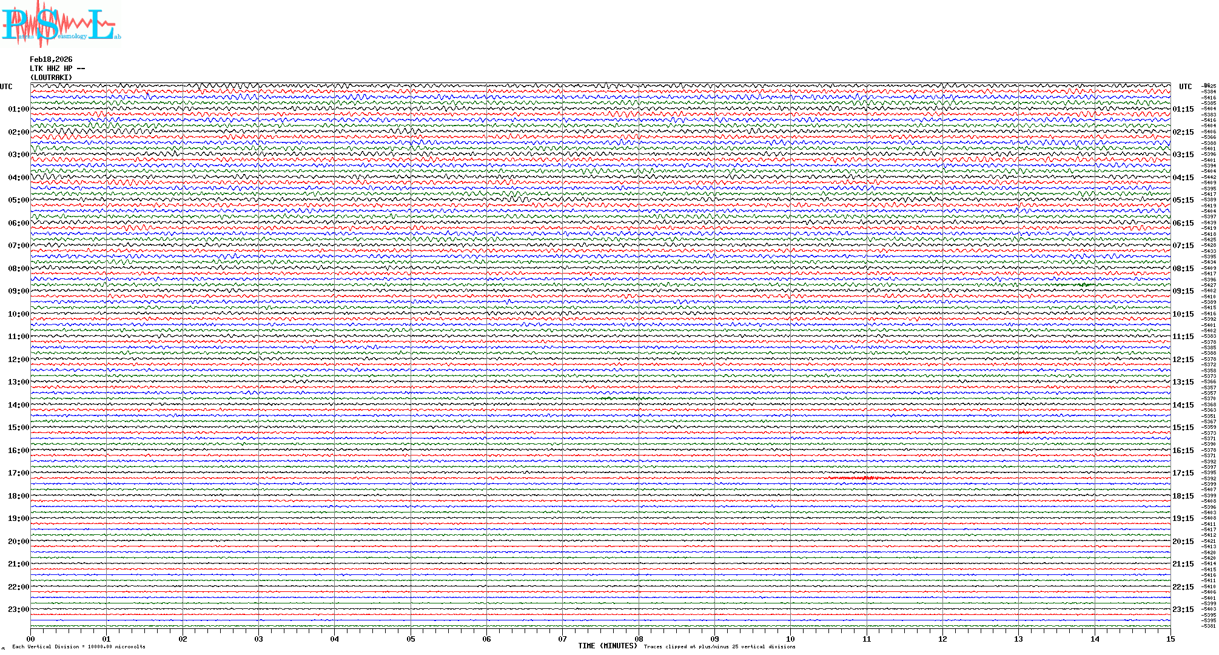Click the PSL seismology lab logo

(x=59, y=24)
